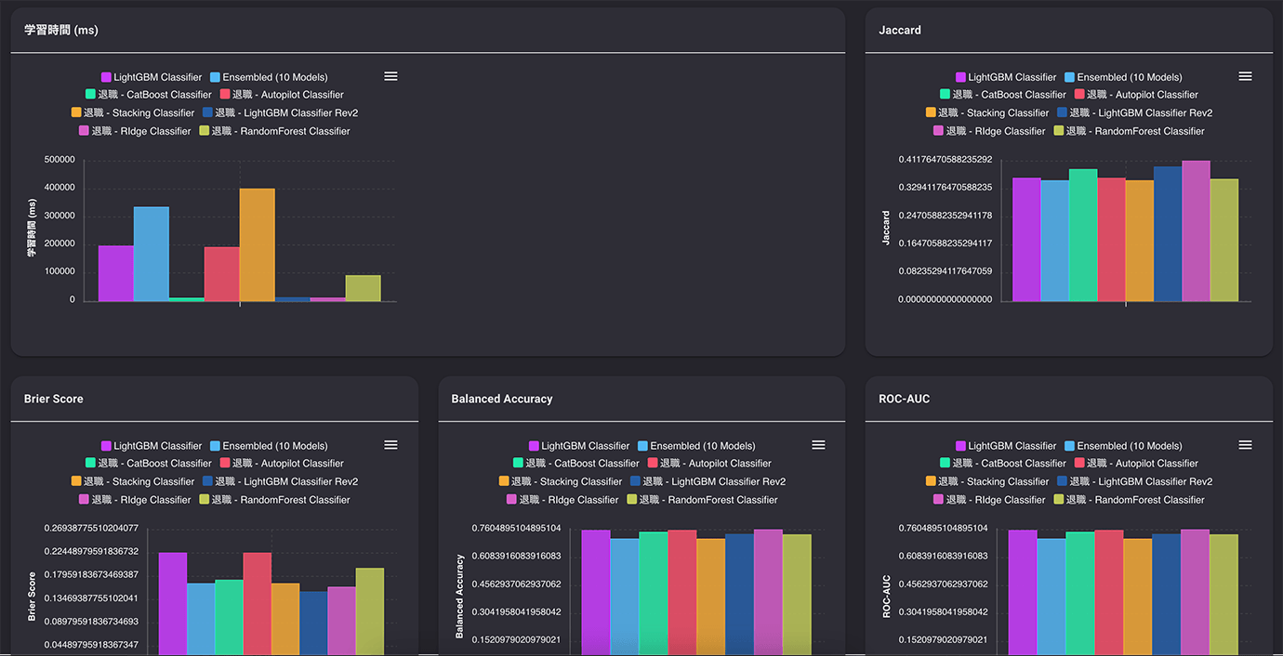
Task: Click the 500000 axis label in 学習時間 chart
Action: tap(60, 160)
